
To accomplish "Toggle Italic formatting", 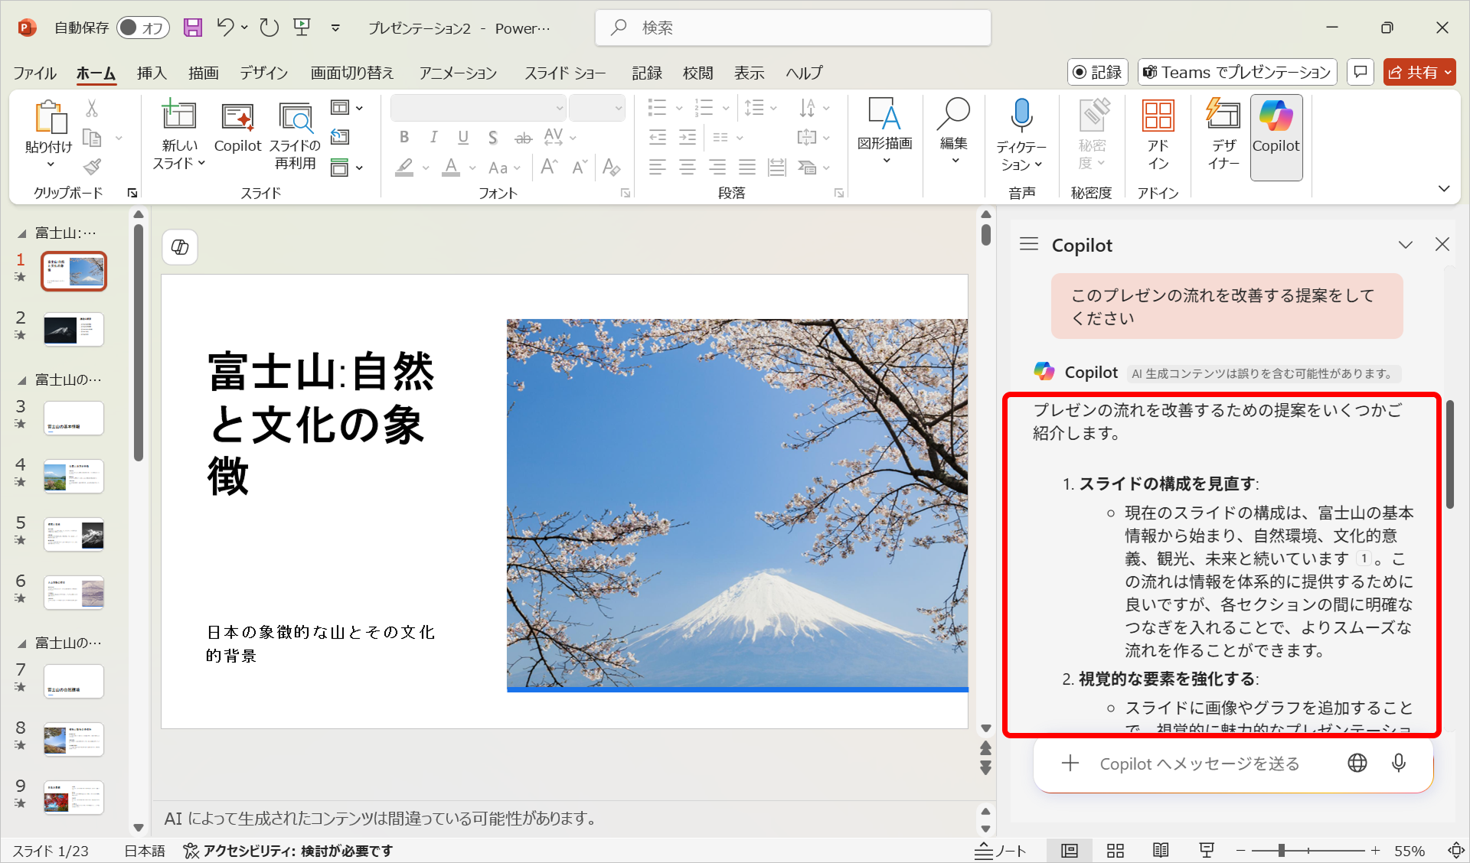I will point(433,137).
